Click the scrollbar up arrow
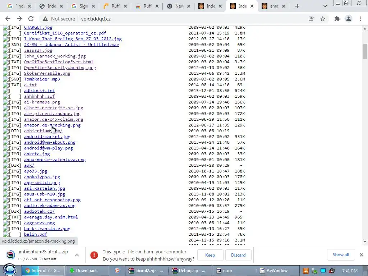 point(365,29)
